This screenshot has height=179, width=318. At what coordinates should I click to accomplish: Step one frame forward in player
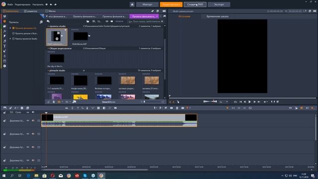click(x=254, y=102)
